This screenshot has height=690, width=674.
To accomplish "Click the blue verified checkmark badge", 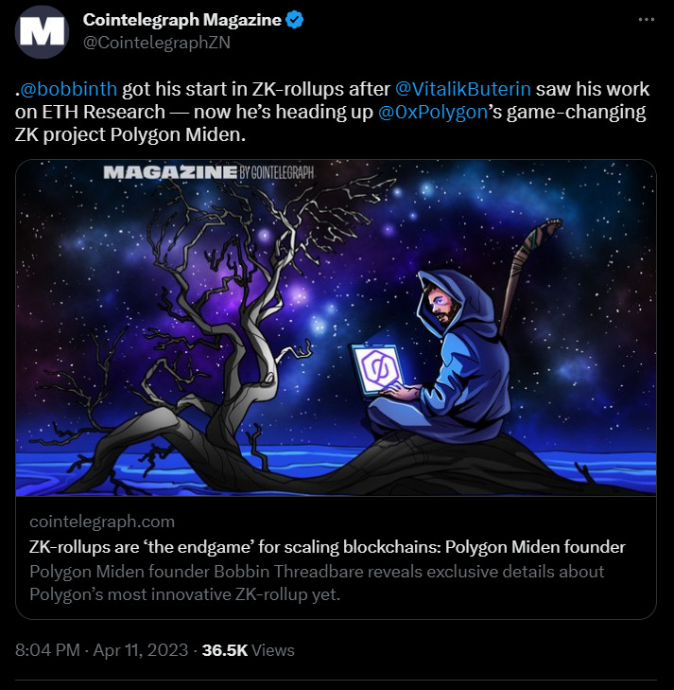I will coord(294,20).
